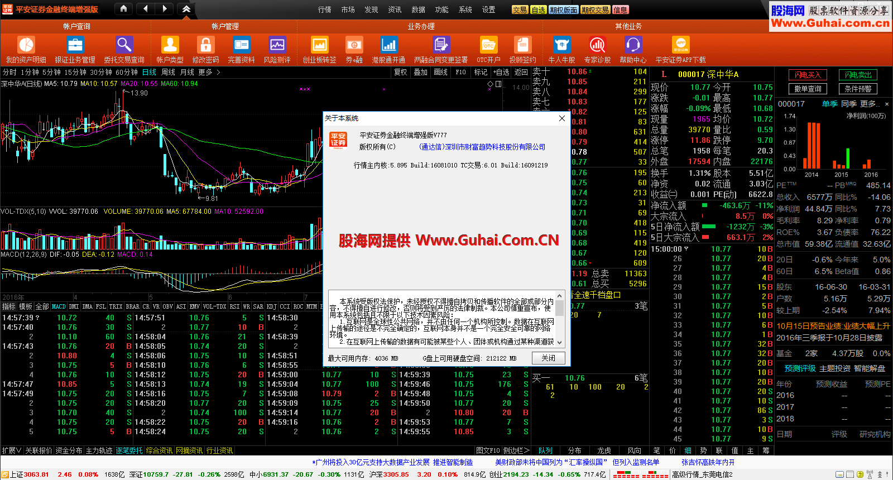Switch chart to 分时 intraday view
The image size is (893, 480).
click(x=9, y=72)
